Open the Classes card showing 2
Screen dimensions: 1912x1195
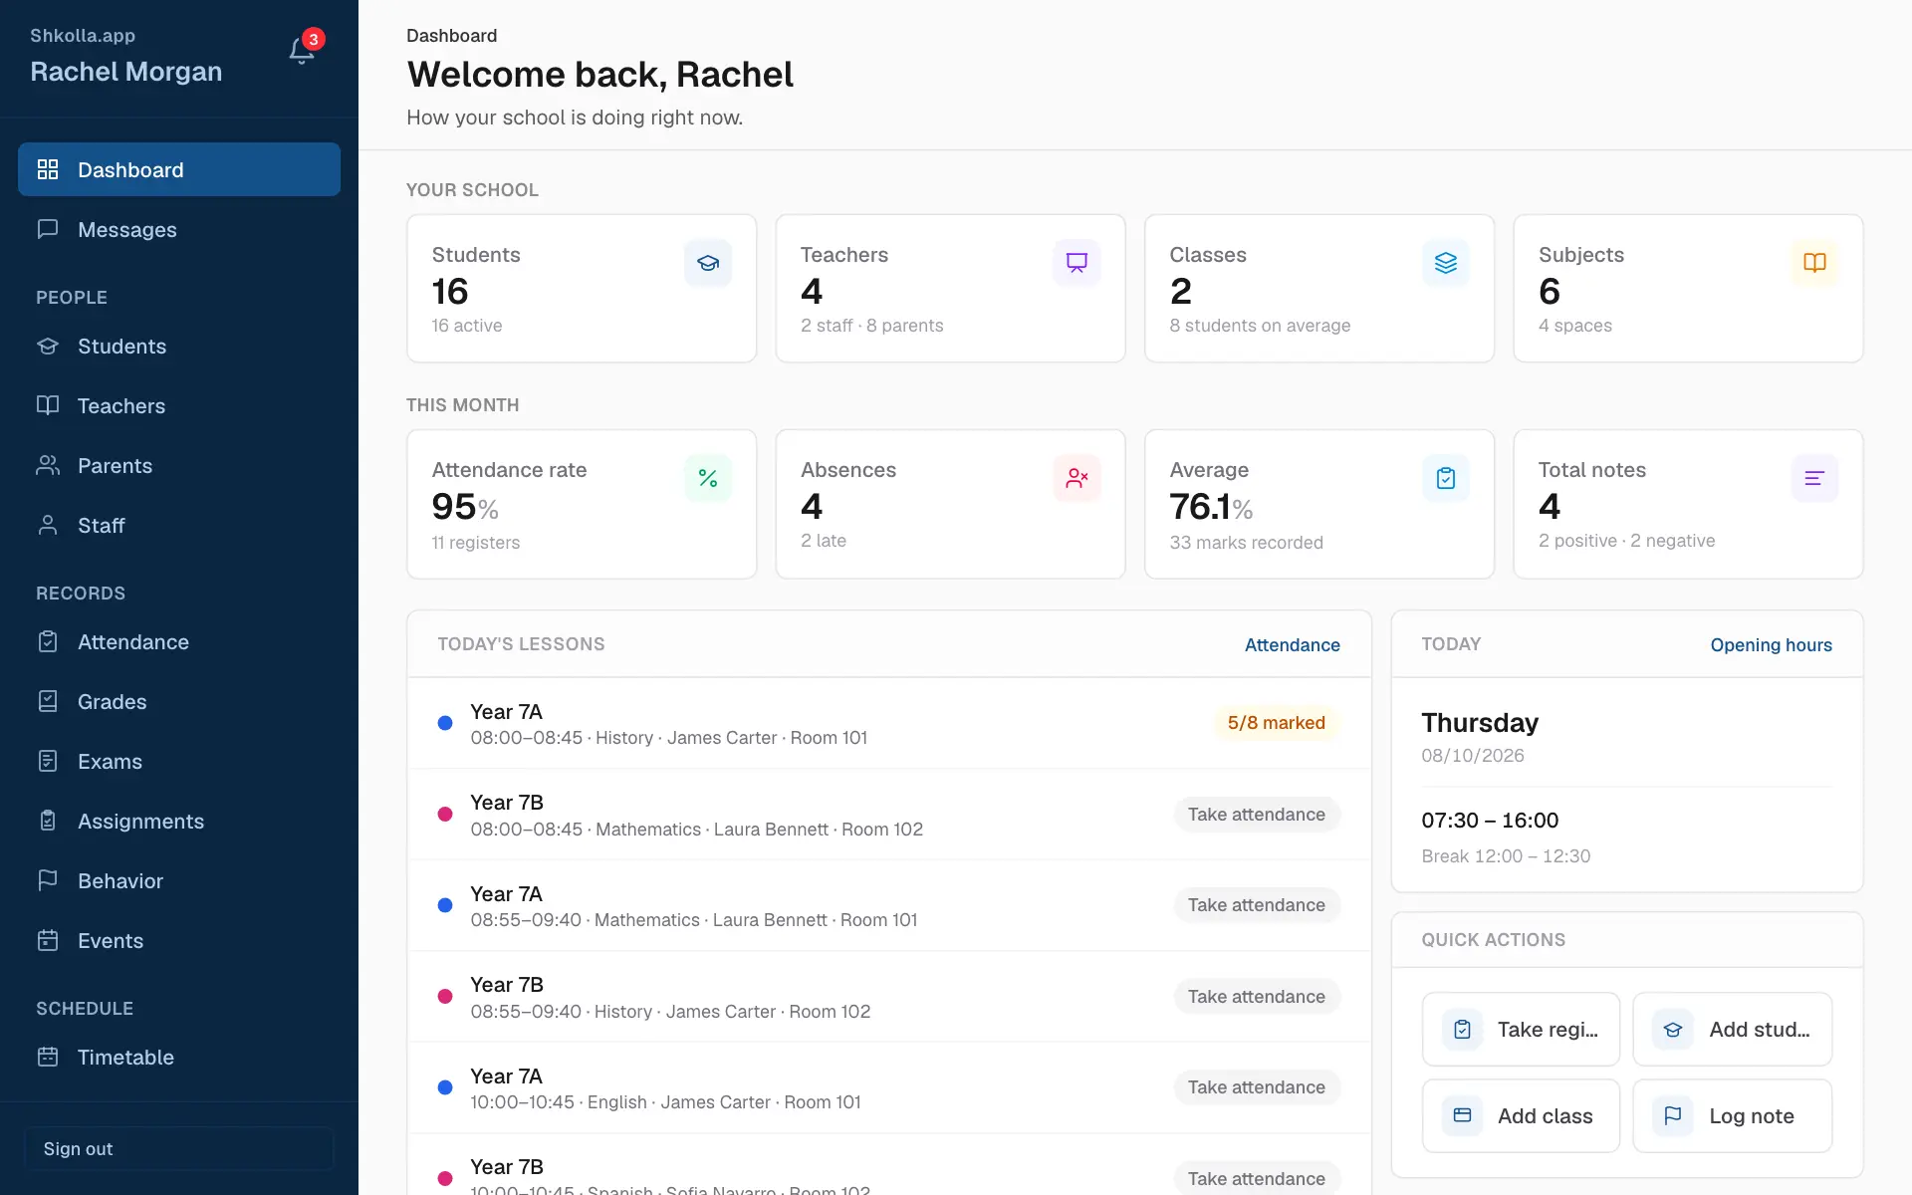pyautogui.click(x=1319, y=289)
